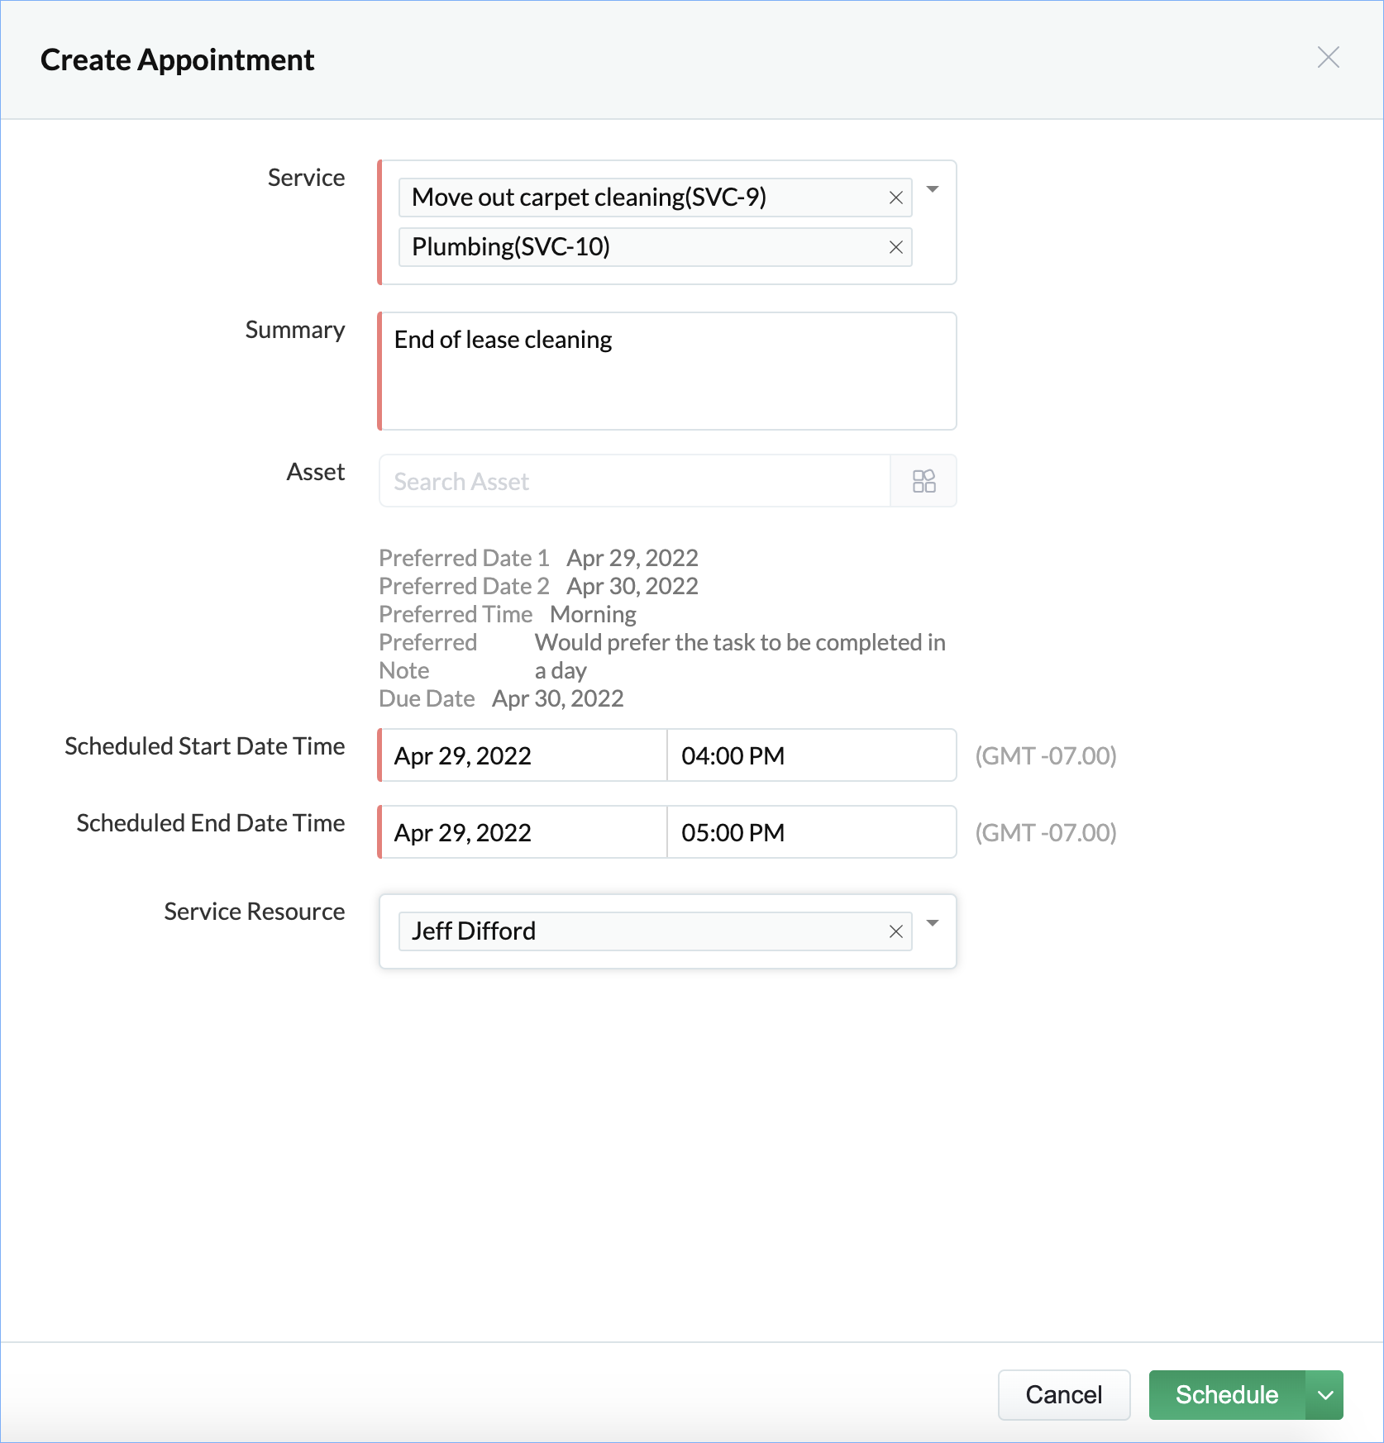
Task: Close the Create Appointment dialog
Action: (1328, 57)
